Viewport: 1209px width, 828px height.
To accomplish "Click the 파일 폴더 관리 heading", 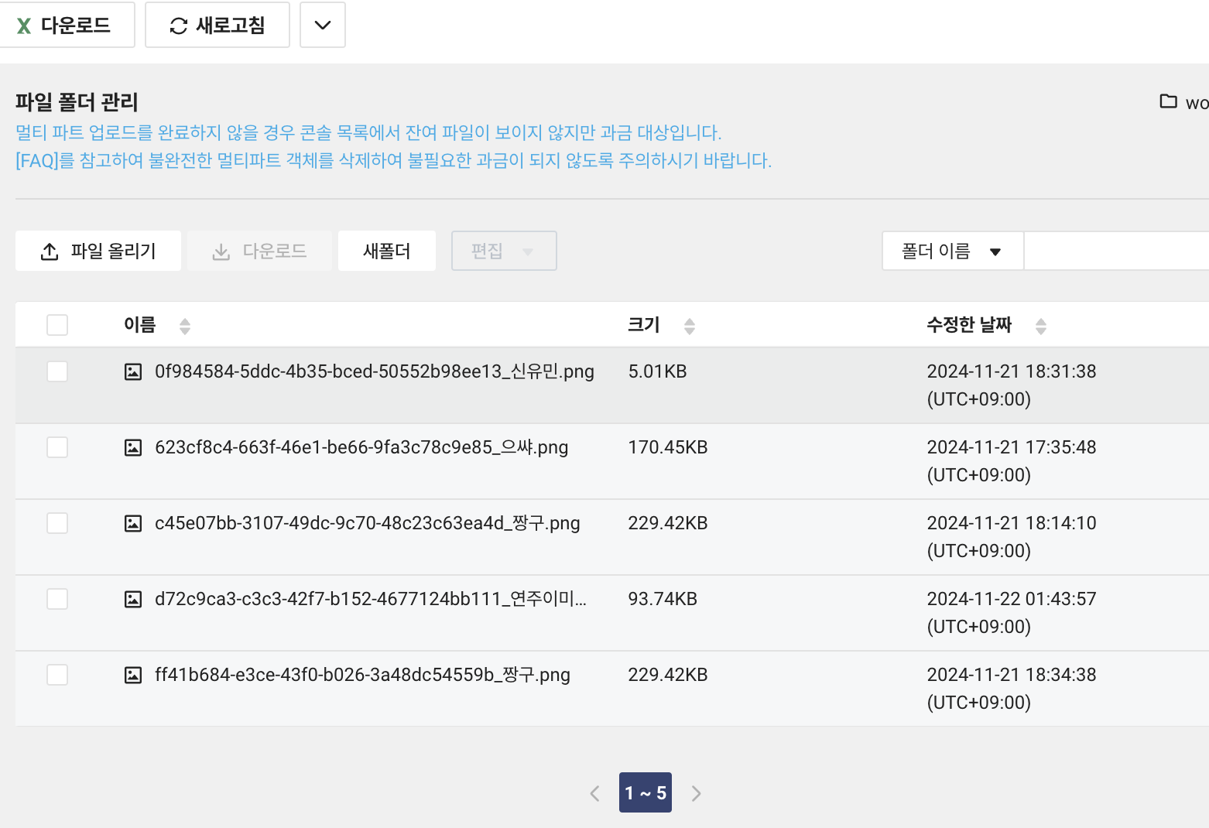I will click(77, 102).
